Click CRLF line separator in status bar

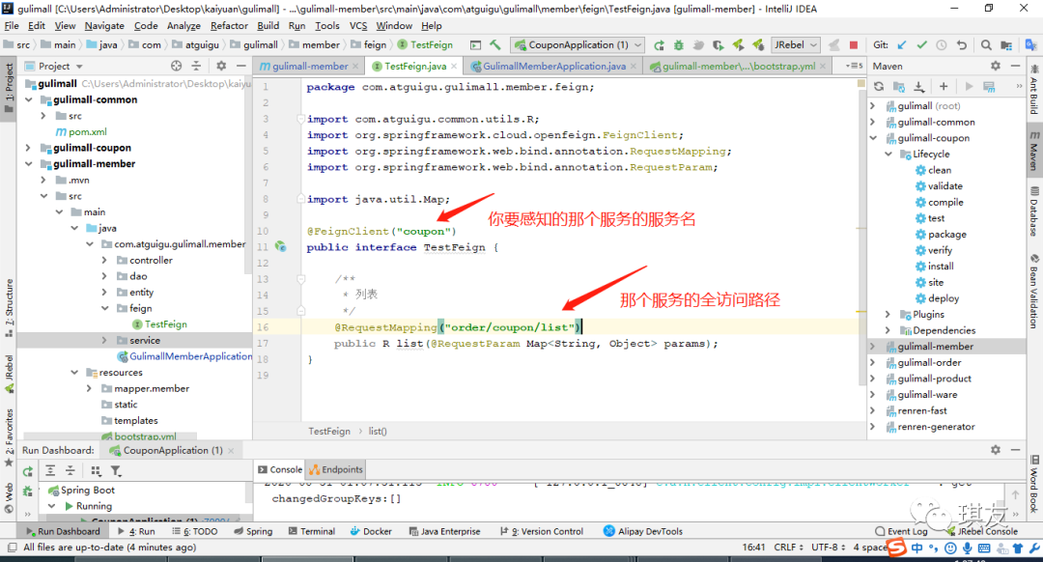[x=788, y=548]
